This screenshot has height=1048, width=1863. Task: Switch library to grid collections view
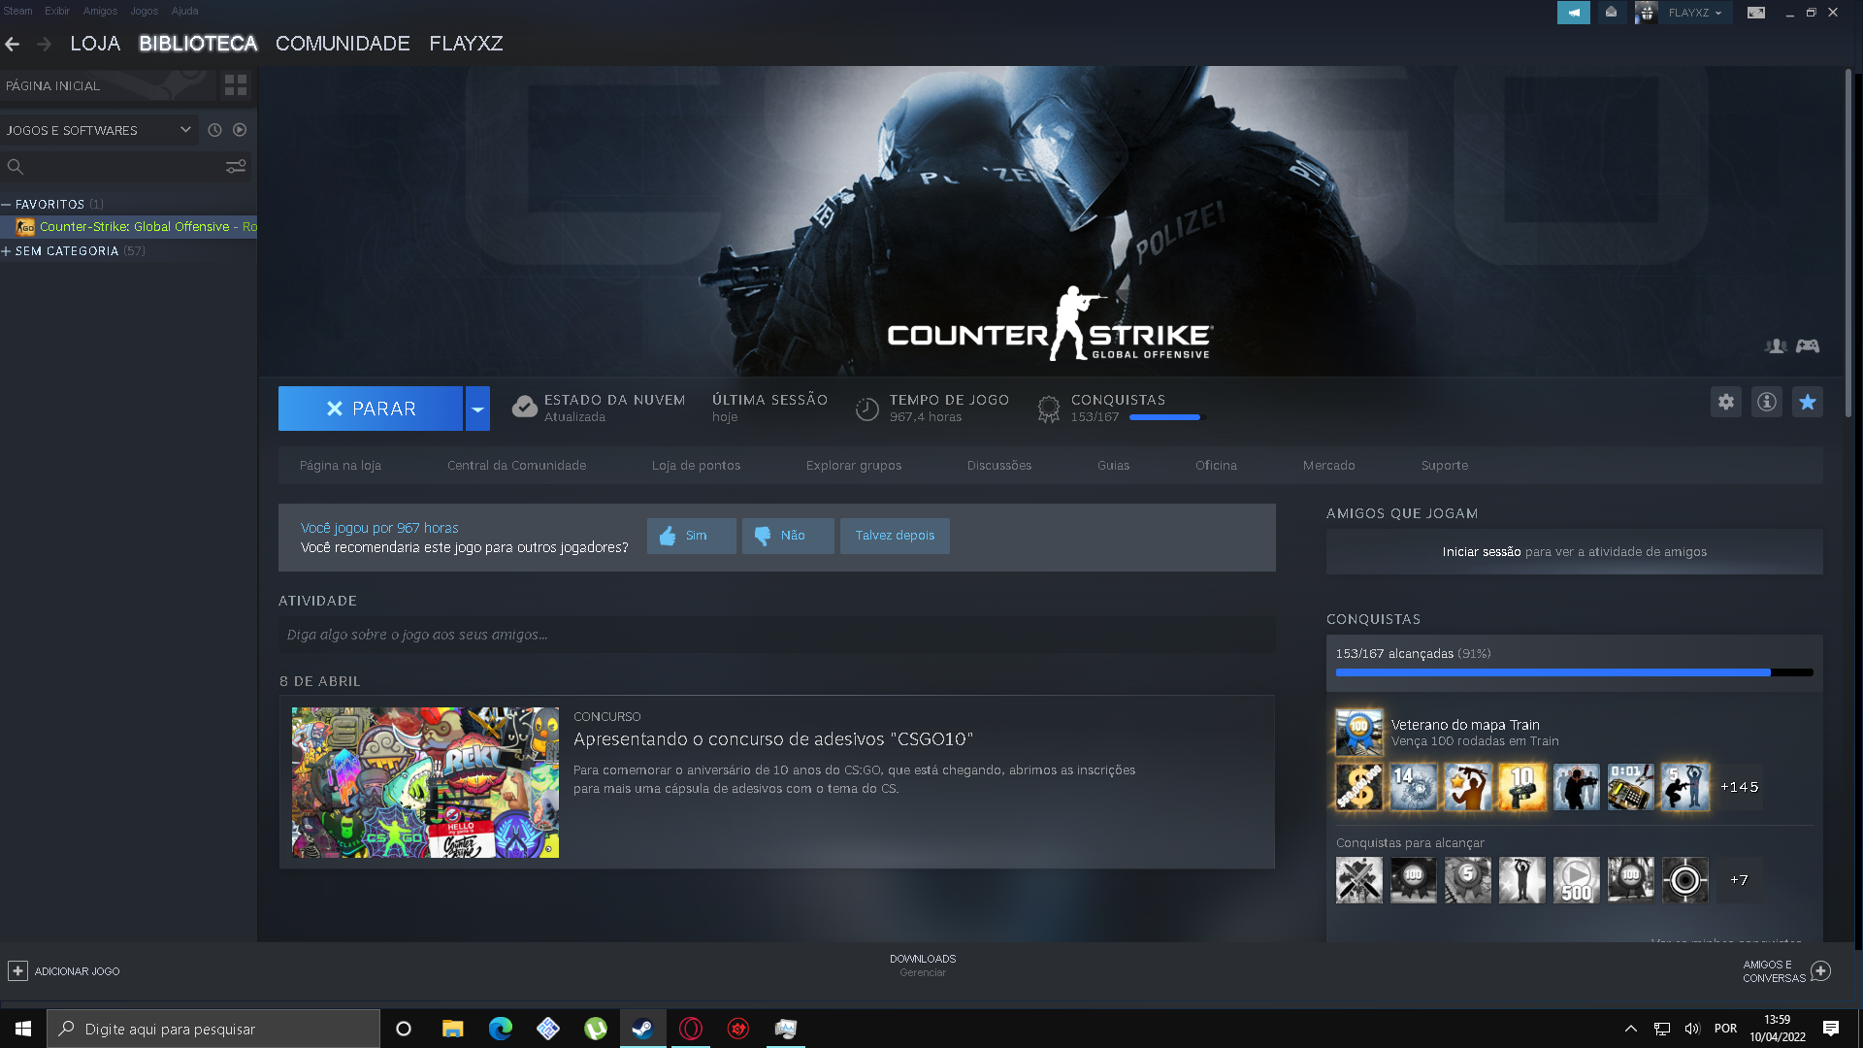pyautogui.click(x=236, y=85)
